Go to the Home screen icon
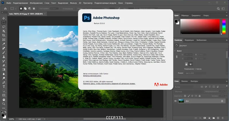 pos(5,9)
